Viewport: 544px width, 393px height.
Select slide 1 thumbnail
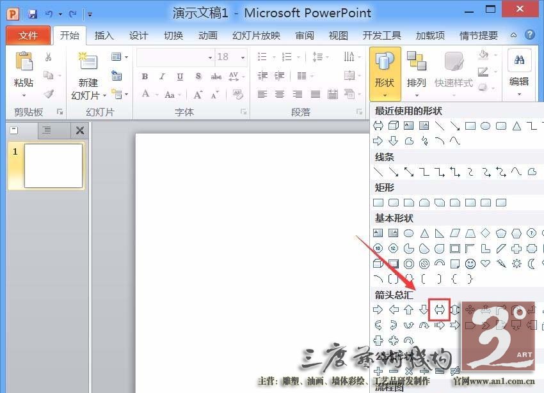(53, 166)
